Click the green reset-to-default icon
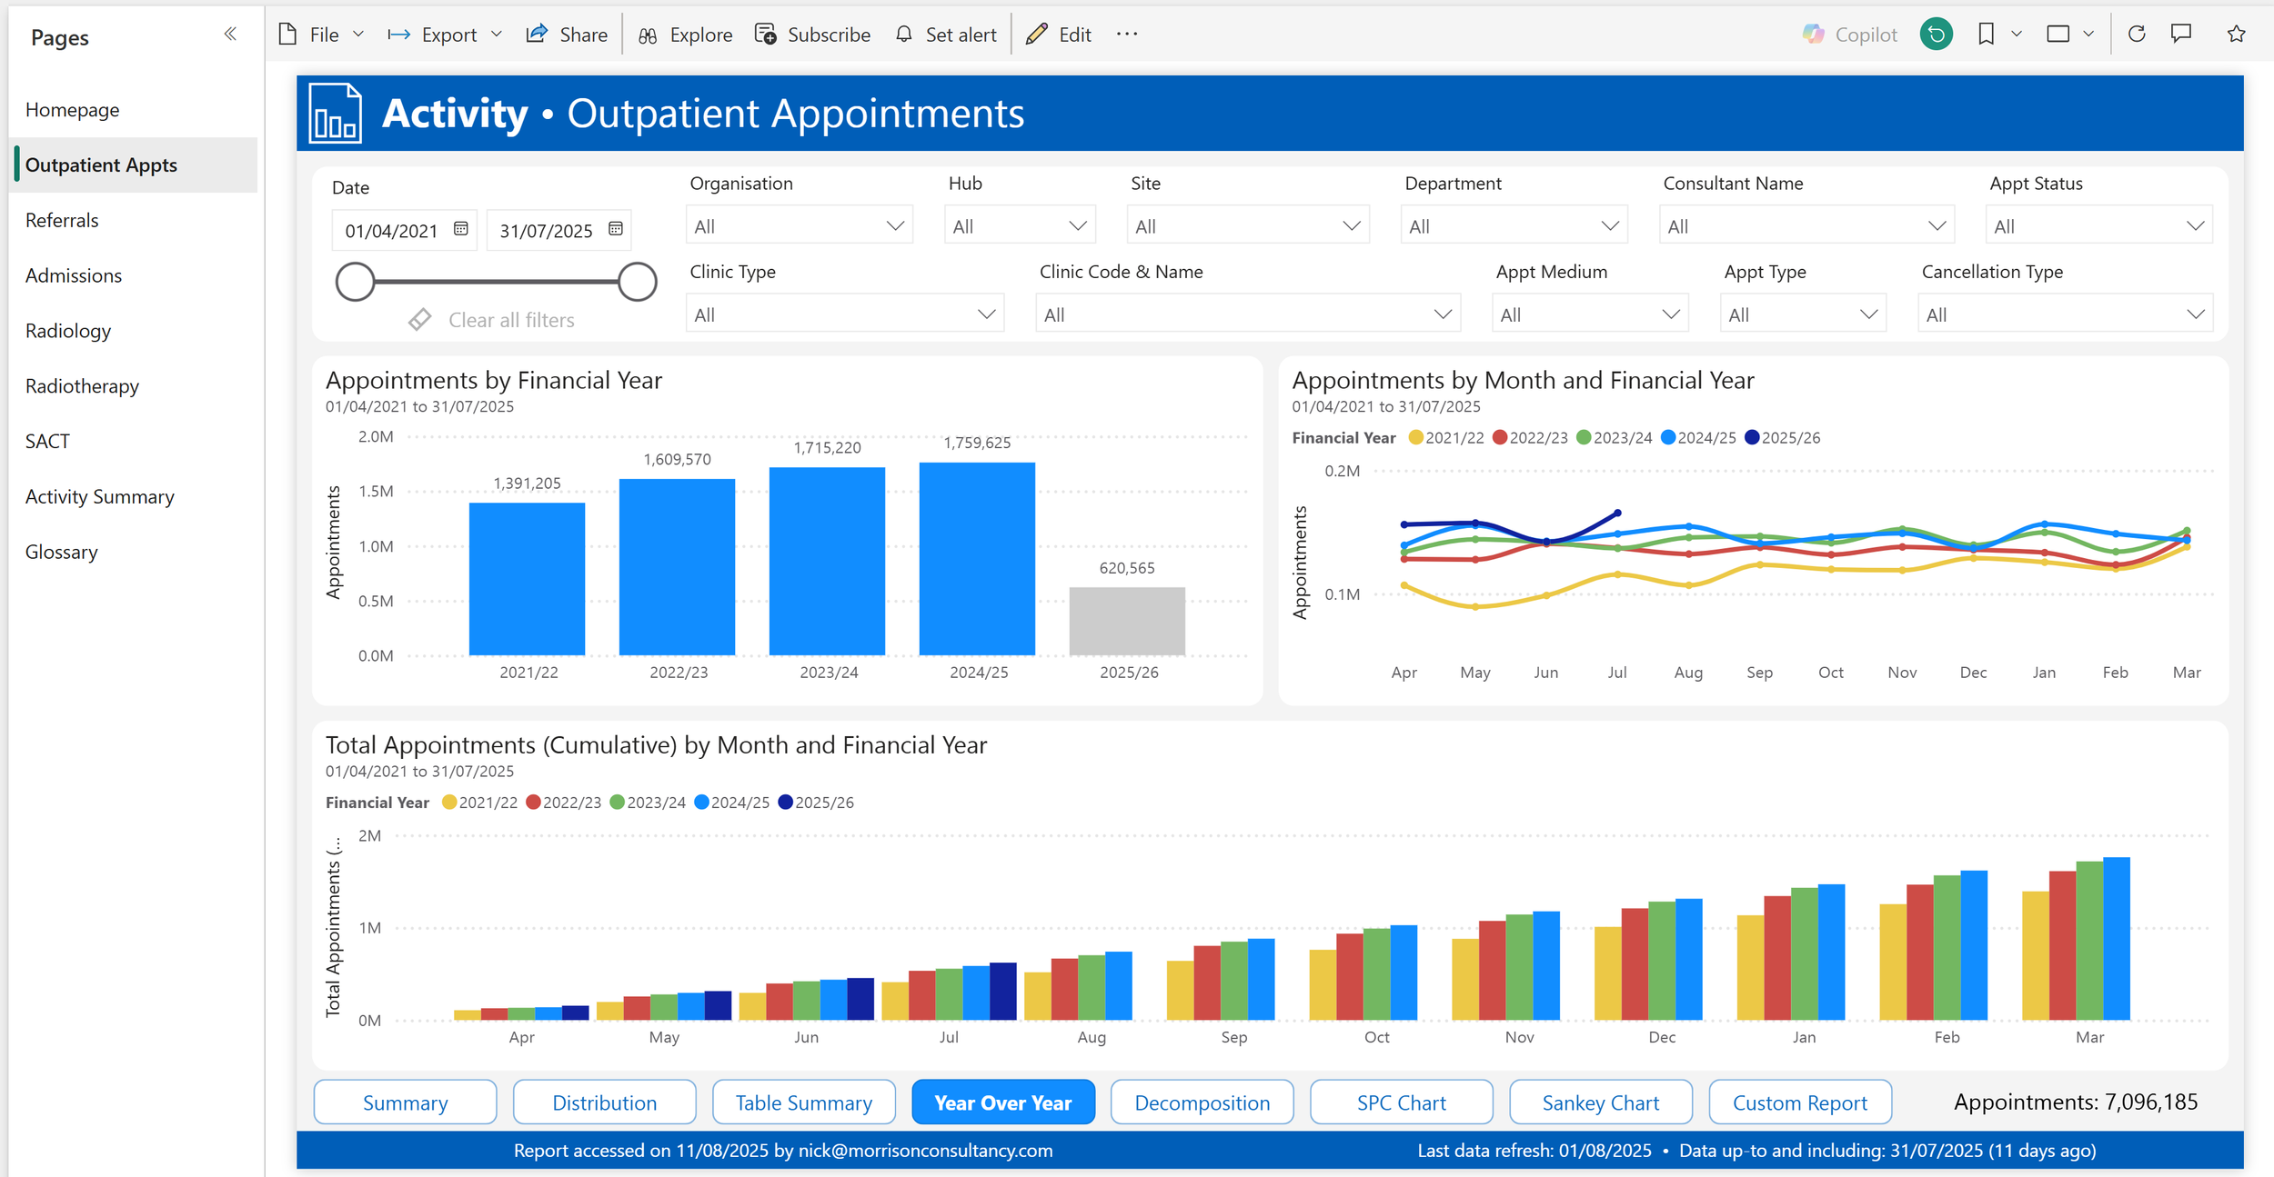The width and height of the screenshot is (2274, 1177). pyautogui.click(x=1936, y=35)
